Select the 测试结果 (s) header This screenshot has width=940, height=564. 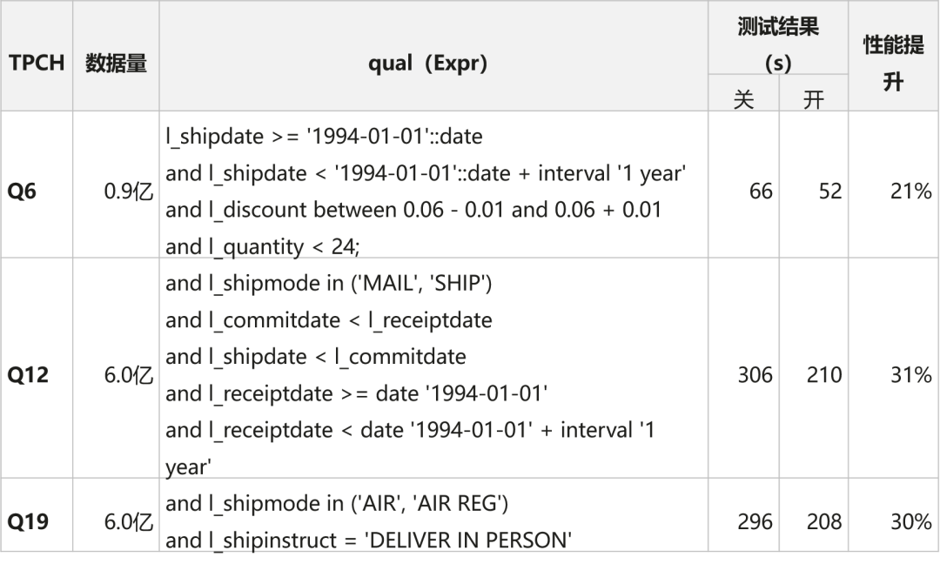(778, 44)
